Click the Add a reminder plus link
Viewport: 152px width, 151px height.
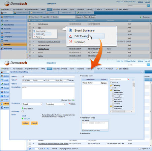coord(27,108)
